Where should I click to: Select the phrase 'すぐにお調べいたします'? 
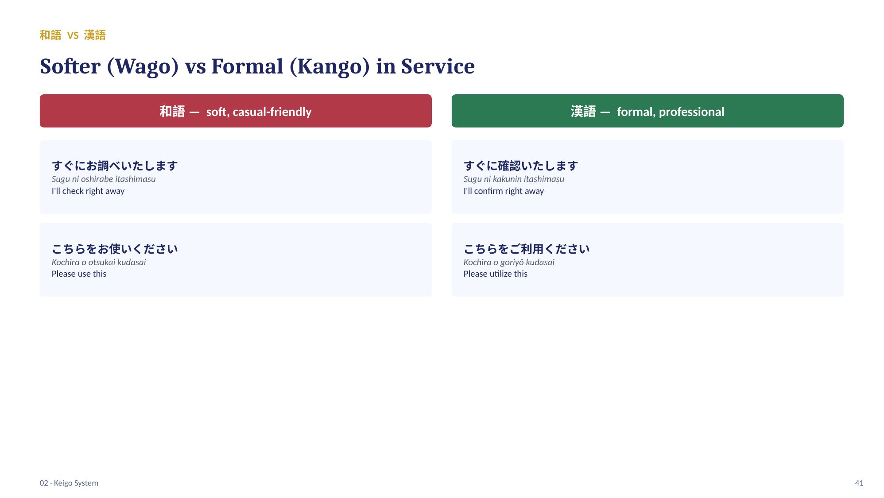click(x=115, y=166)
